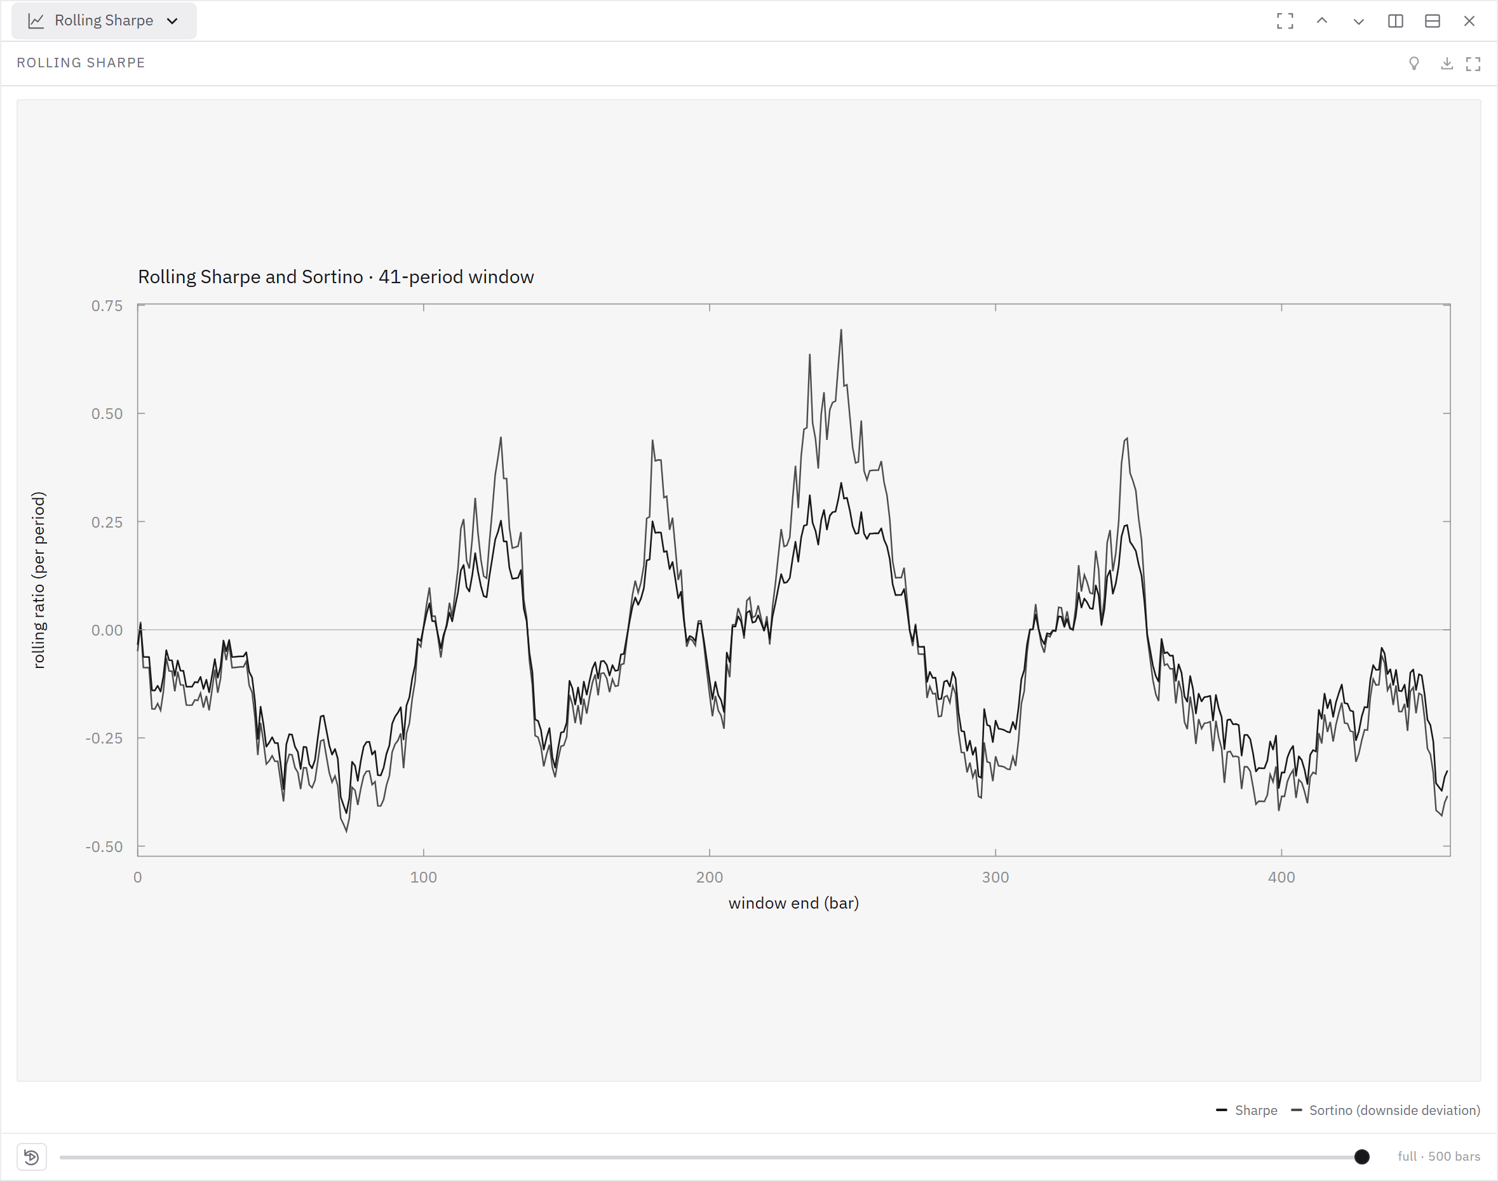Split panel horizontally with row layout icon
This screenshot has height=1181, width=1498.
pyautogui.click(x=1433, y=21)
